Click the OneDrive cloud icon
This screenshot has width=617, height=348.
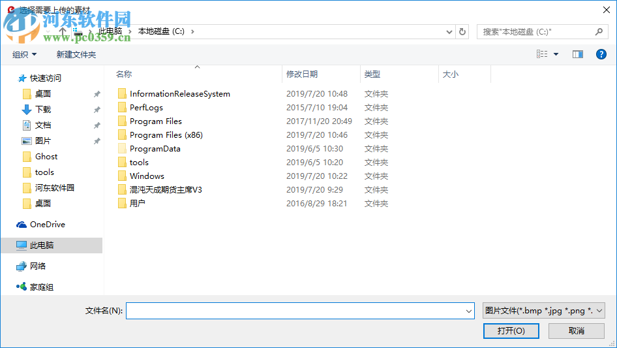[x=22, y=224]
